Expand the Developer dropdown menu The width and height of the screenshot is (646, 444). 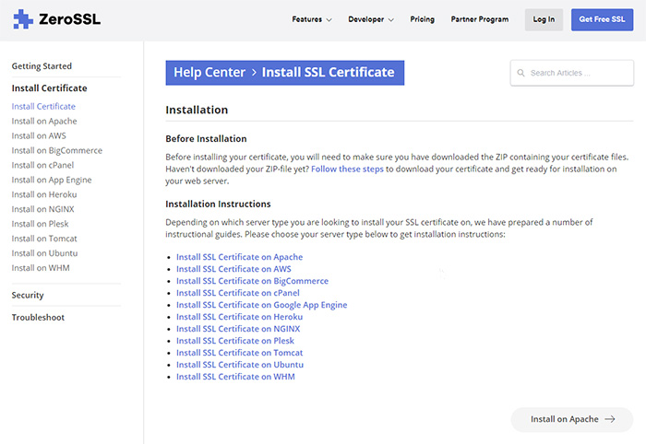click(x=371, y=19)
